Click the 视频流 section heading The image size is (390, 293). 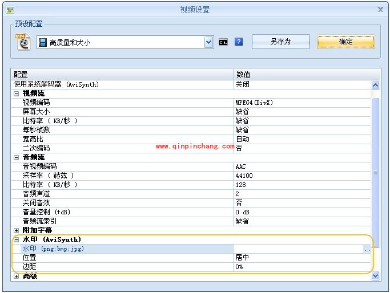pos(34,93)
